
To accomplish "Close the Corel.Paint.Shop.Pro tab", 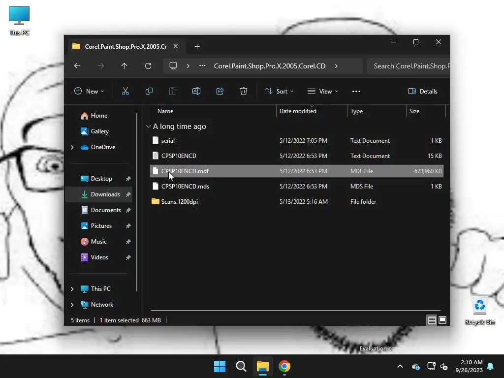I will point(176,46).
